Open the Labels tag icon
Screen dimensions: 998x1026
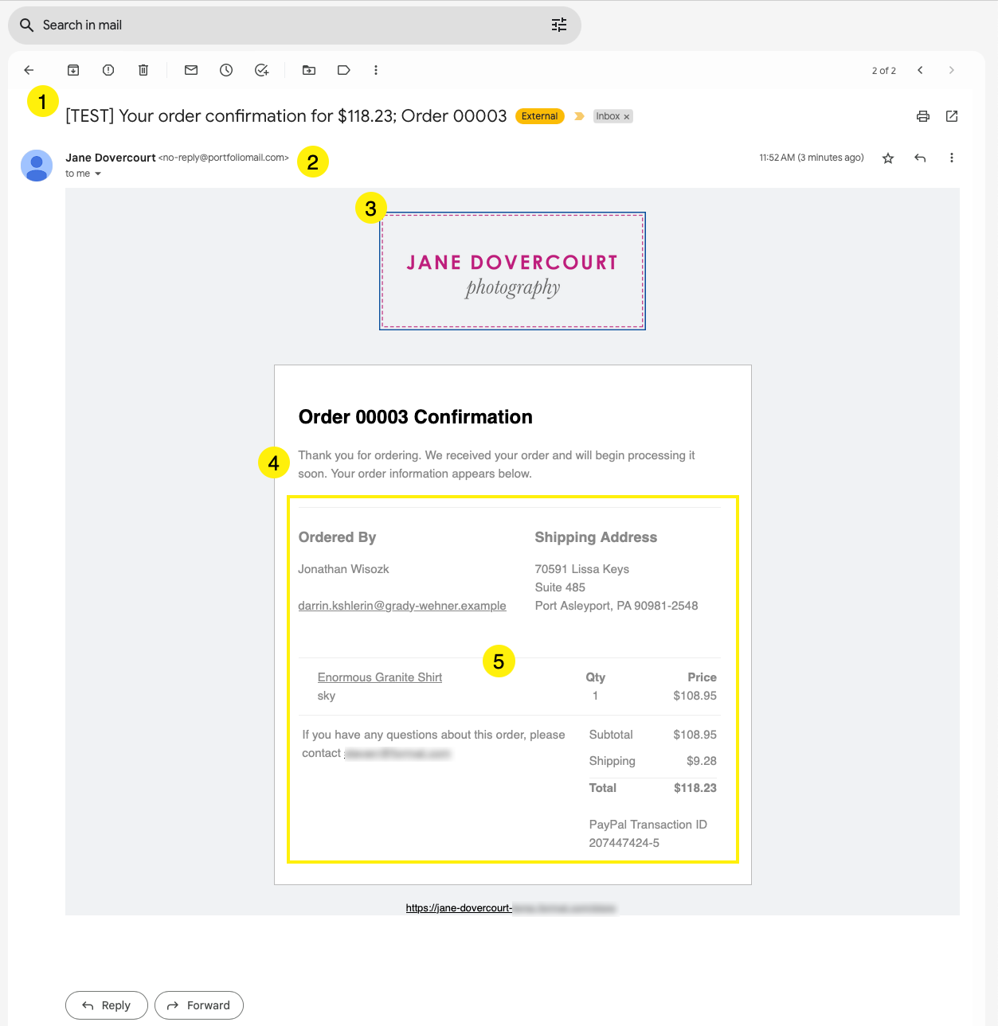344,70
